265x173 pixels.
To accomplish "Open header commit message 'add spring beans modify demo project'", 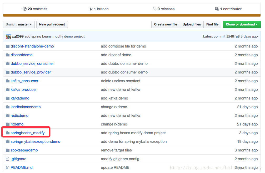I will pyautogui.click(x=54, y=36).
